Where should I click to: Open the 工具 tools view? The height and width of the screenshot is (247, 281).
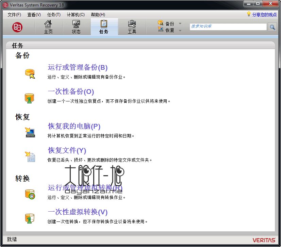pyautogui.click(x=132, y=27)
